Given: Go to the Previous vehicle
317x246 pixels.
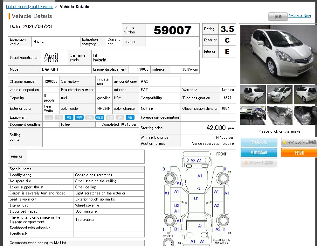Looking at the screenshot, I should pyautogui.click(x=295, y=16).
